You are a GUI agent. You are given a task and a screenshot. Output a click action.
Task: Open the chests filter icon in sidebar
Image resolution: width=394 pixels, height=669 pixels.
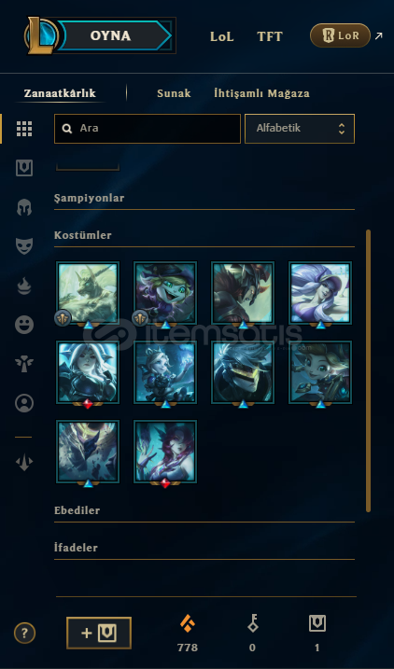pyautogui.click(x=24, y=168)
